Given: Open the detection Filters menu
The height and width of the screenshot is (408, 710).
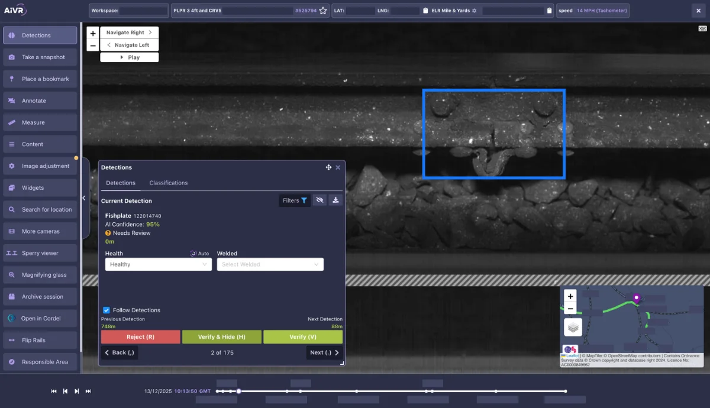Looking at the screenshot, I should pos(295,200).
